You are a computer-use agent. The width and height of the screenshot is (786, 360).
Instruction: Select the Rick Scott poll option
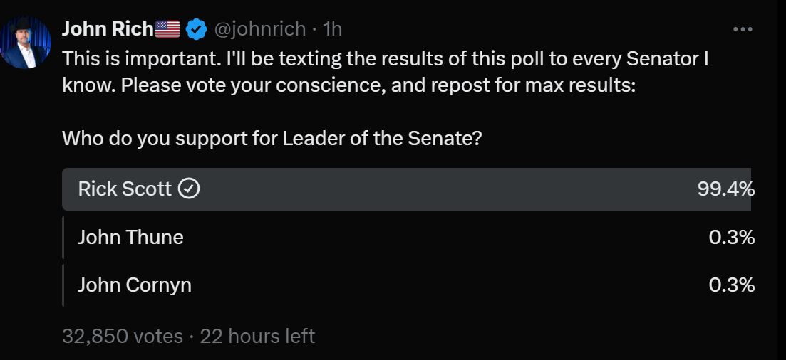tap(125, 189)
